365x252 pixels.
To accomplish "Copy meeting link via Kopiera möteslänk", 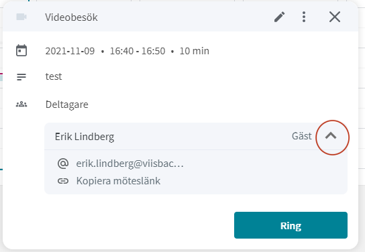I will coord(118,181).
